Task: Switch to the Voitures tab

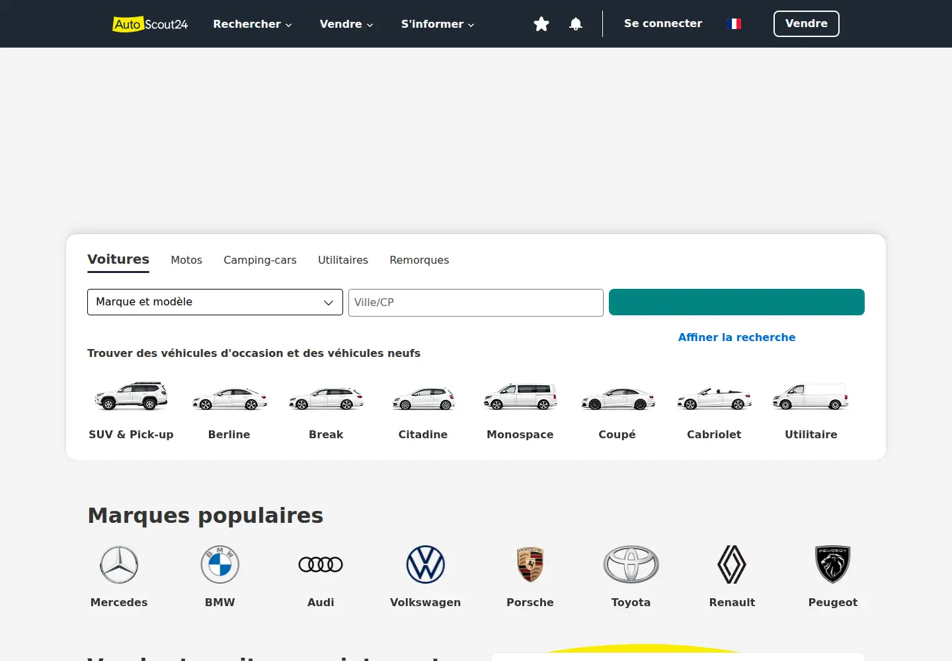Action: (118, 259)
